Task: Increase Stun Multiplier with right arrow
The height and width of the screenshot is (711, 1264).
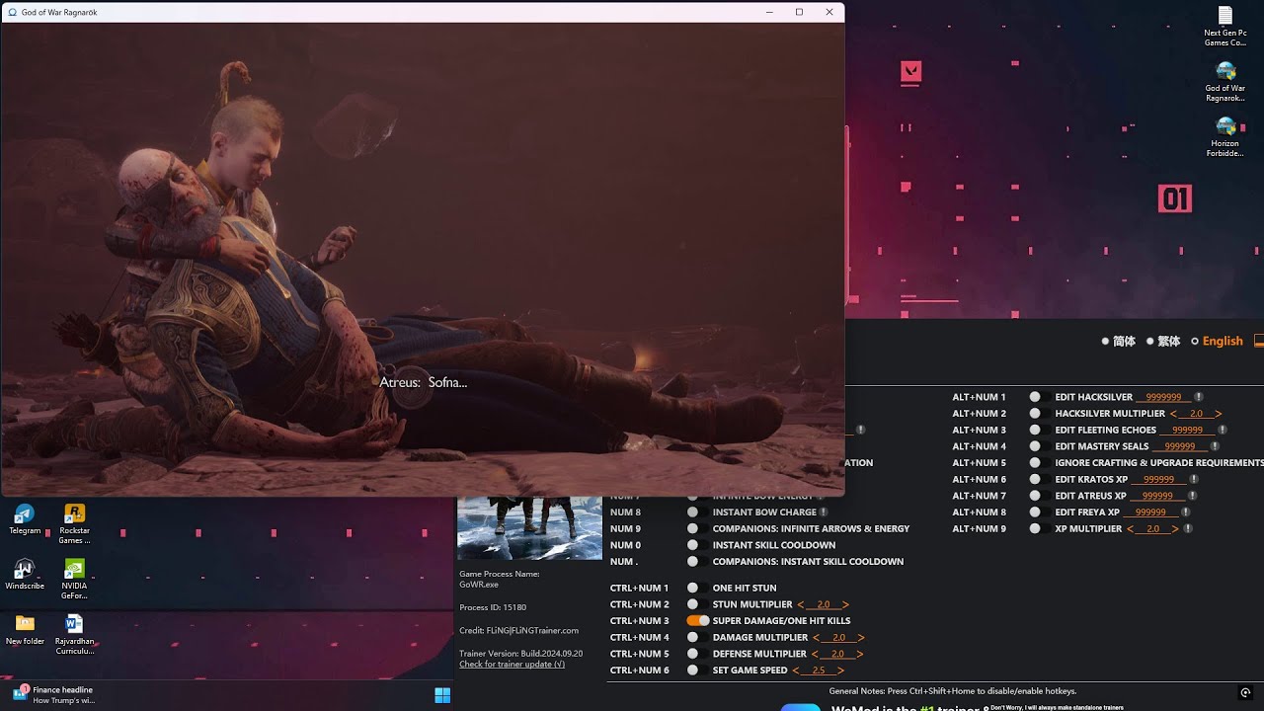Action: click(845, 604)
